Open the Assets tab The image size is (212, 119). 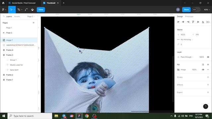tap(17, 17)
